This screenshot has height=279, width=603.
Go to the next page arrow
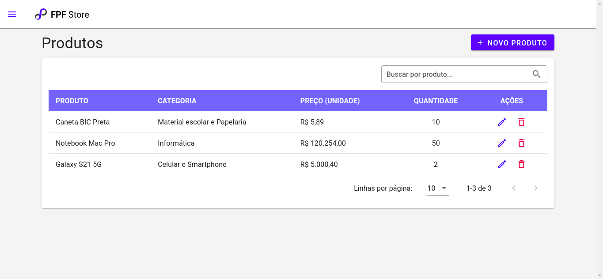[x=536, y=188]
